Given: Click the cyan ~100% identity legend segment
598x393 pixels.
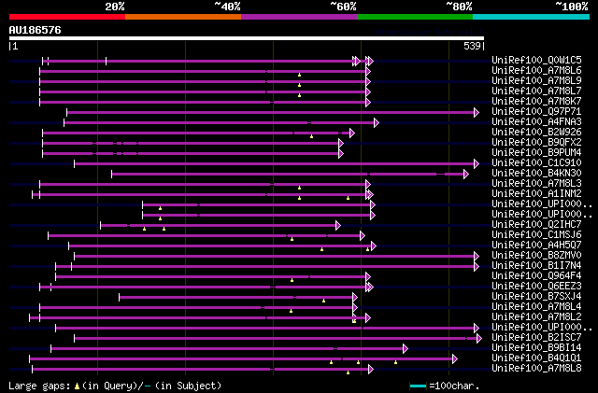Looking at the screenshot, I should [x=532, y=17].
